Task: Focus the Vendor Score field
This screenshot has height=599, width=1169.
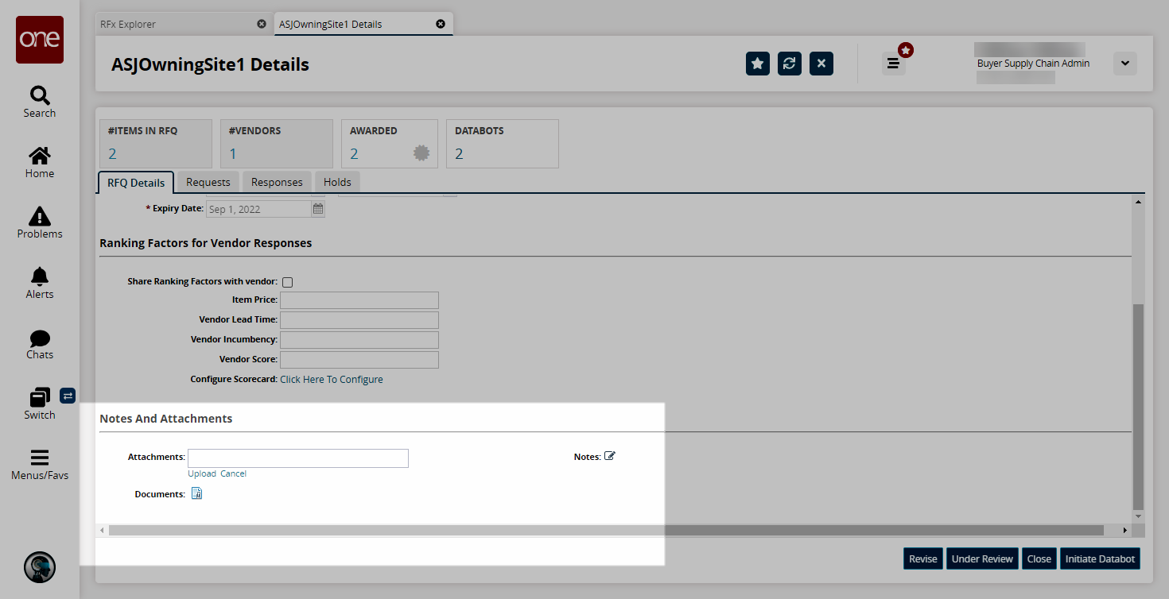Action: pos(359,360)
